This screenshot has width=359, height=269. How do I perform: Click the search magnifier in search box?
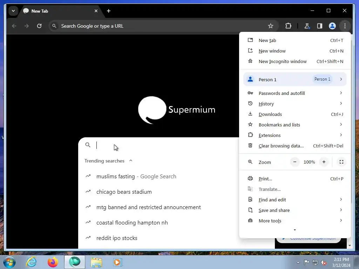[88, 145]
